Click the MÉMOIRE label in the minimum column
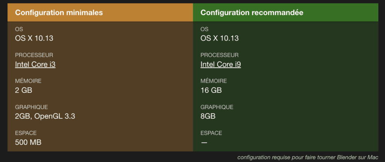This screenshot has width=385, height=162. [28, 81]
